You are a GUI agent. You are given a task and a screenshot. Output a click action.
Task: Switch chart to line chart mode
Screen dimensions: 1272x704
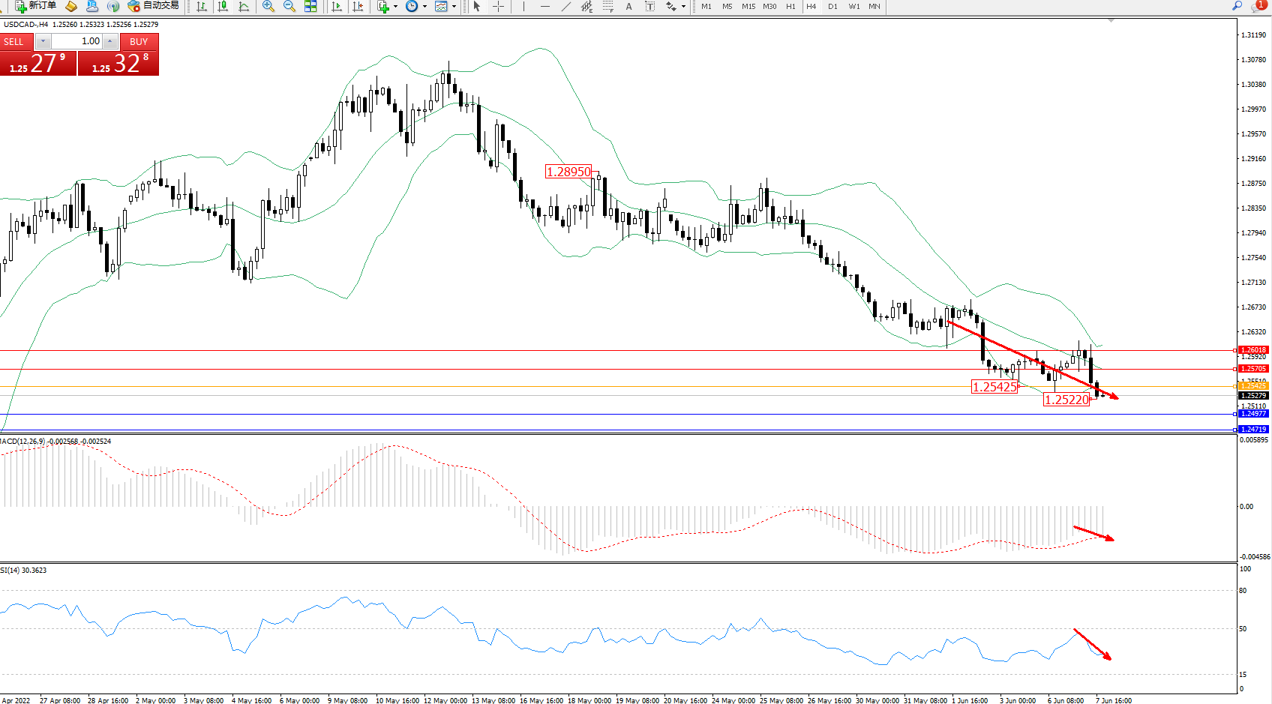[x=244, y=6]
